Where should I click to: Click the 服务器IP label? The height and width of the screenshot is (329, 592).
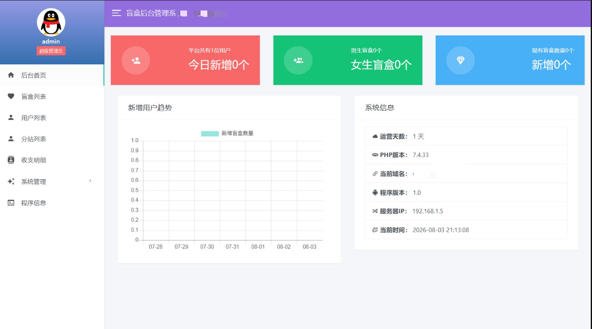[x=394, y=211]
